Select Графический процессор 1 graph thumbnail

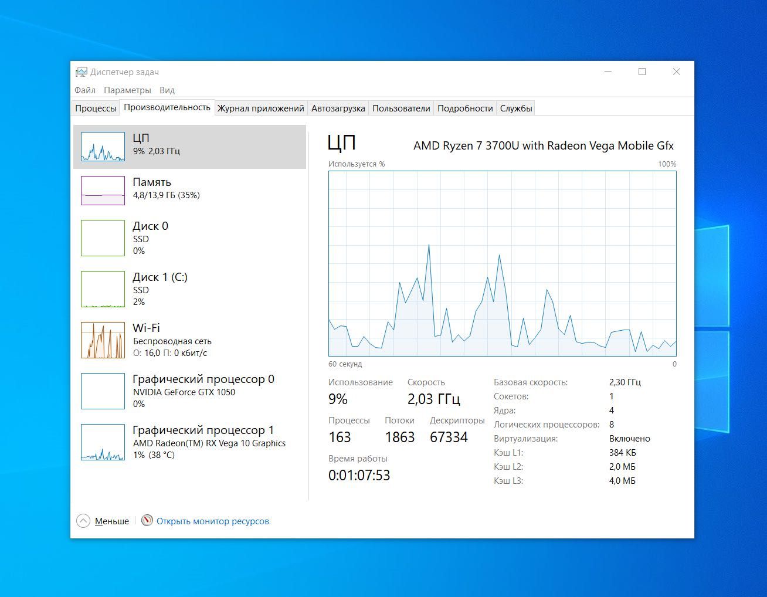[x=103, y=442]
